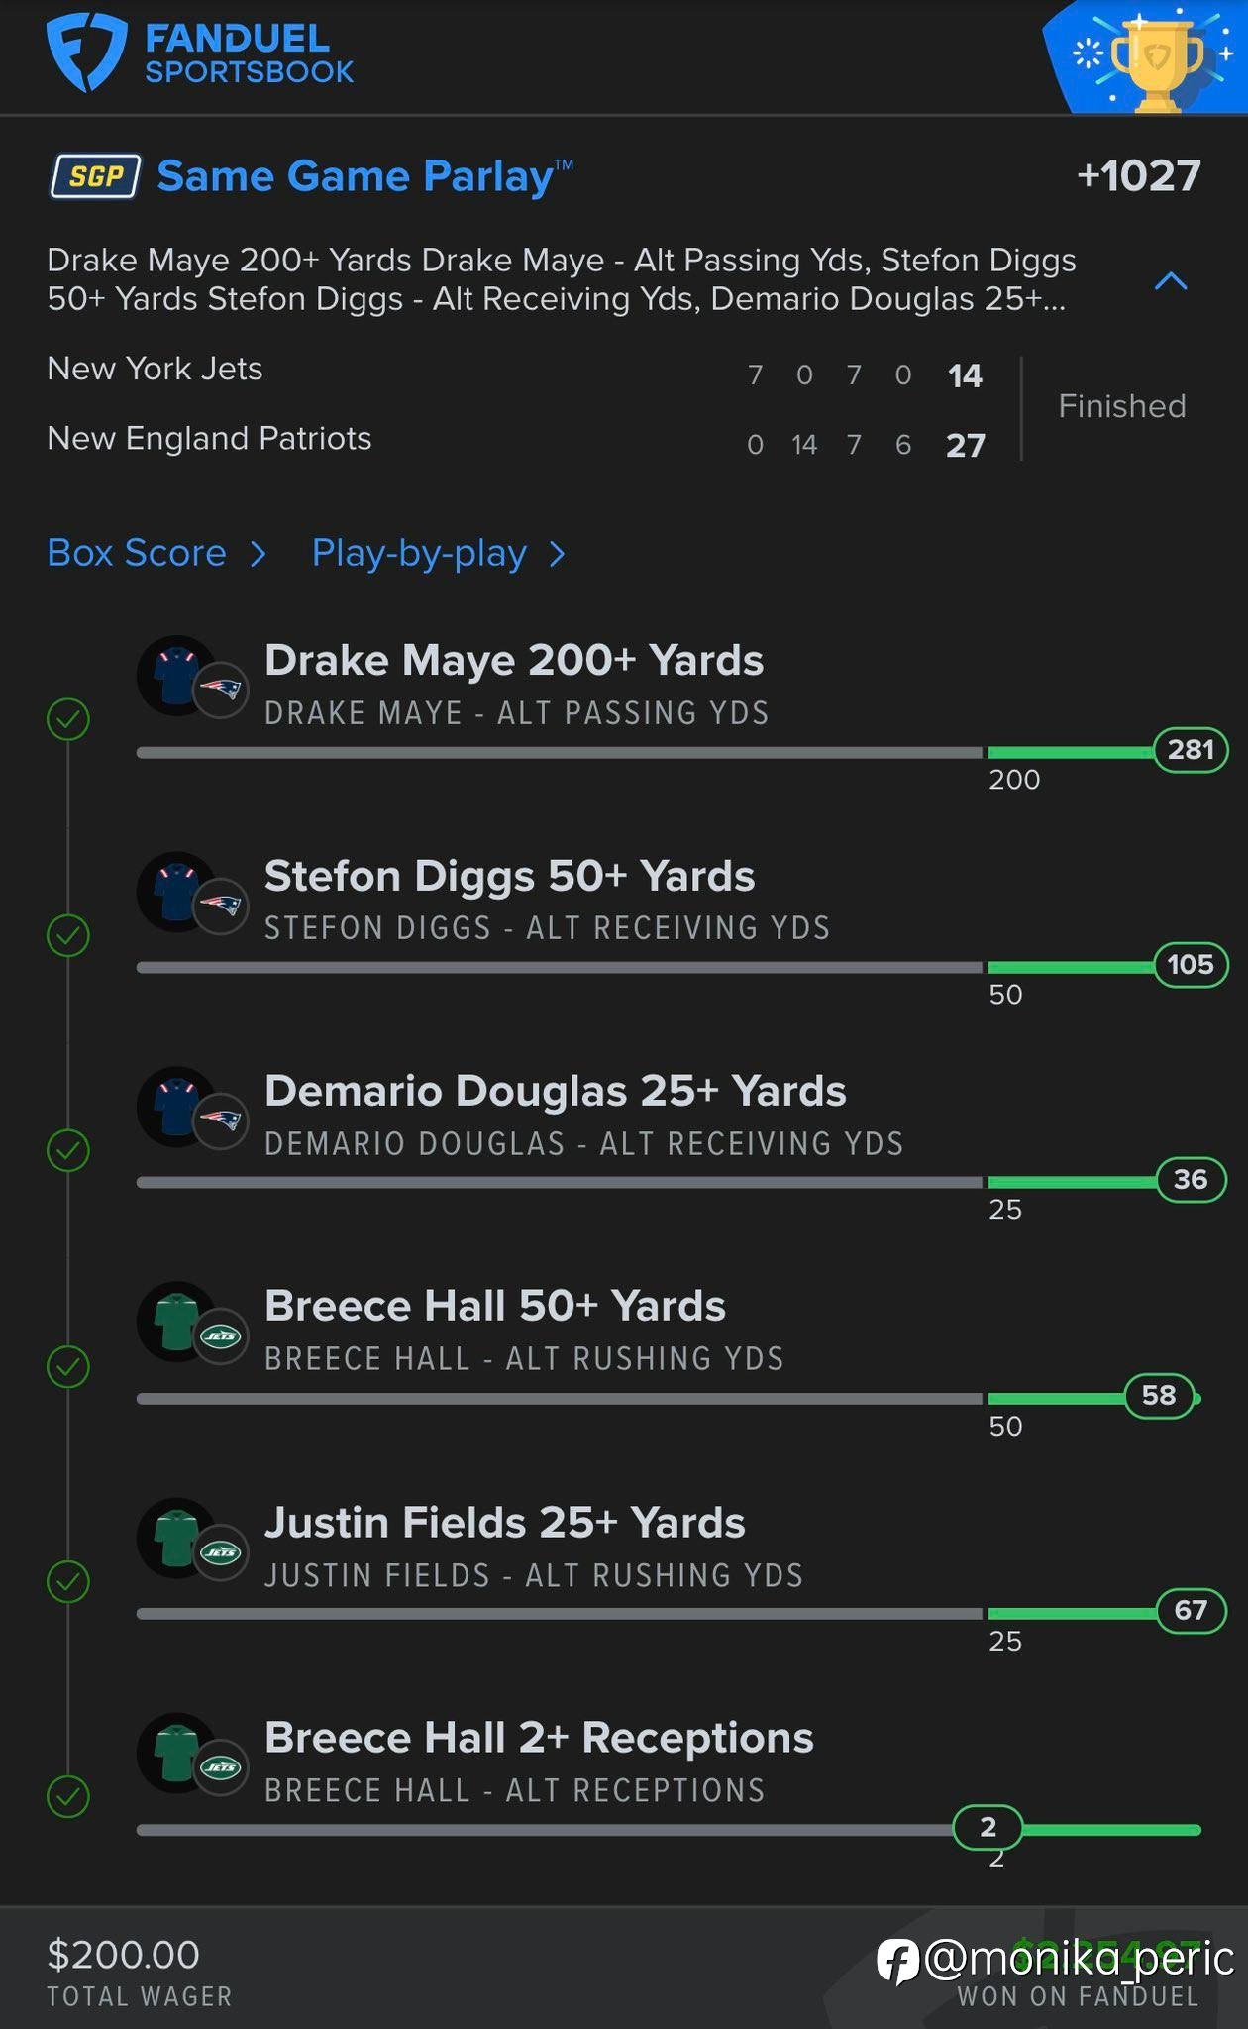This screenshot has height=2029, width=1248.
Task: Open the Play-by-play link
Action: coord(419,553)
